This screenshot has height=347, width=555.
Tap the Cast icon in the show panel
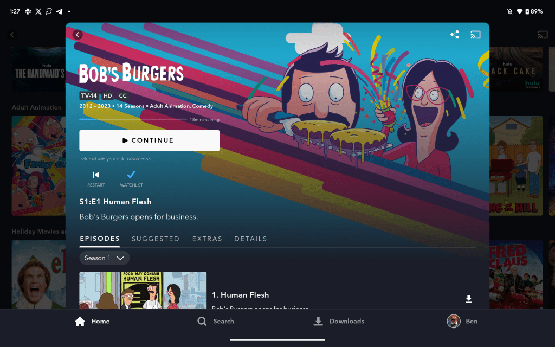(475, 35)
